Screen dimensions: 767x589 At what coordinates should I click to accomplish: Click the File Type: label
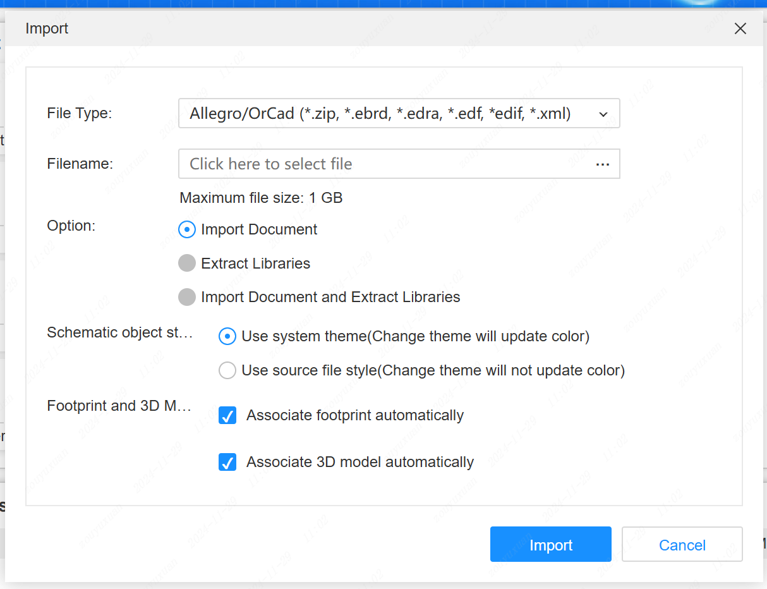click(79, 113)
